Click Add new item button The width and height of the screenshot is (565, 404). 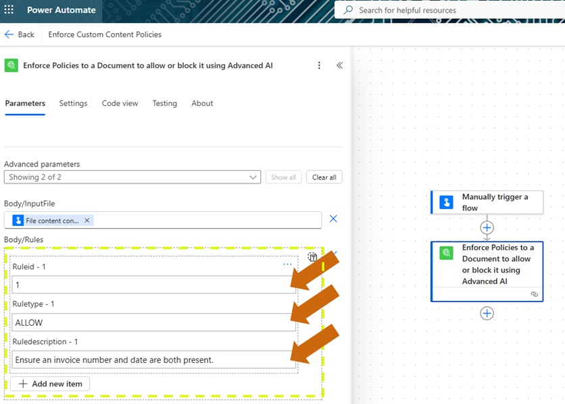pos(50,384)
